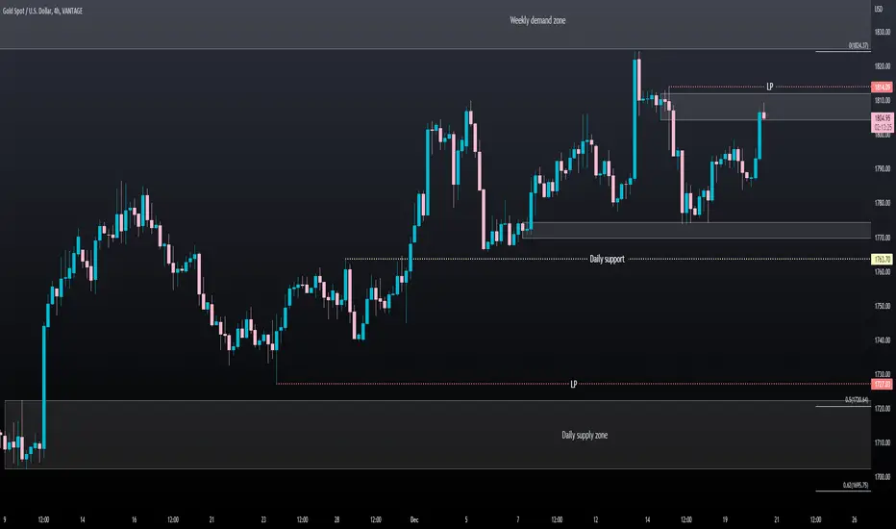Click the red 1727.03 price tag
This screenshot has height=529, width=896.
(x=882, y=384)
